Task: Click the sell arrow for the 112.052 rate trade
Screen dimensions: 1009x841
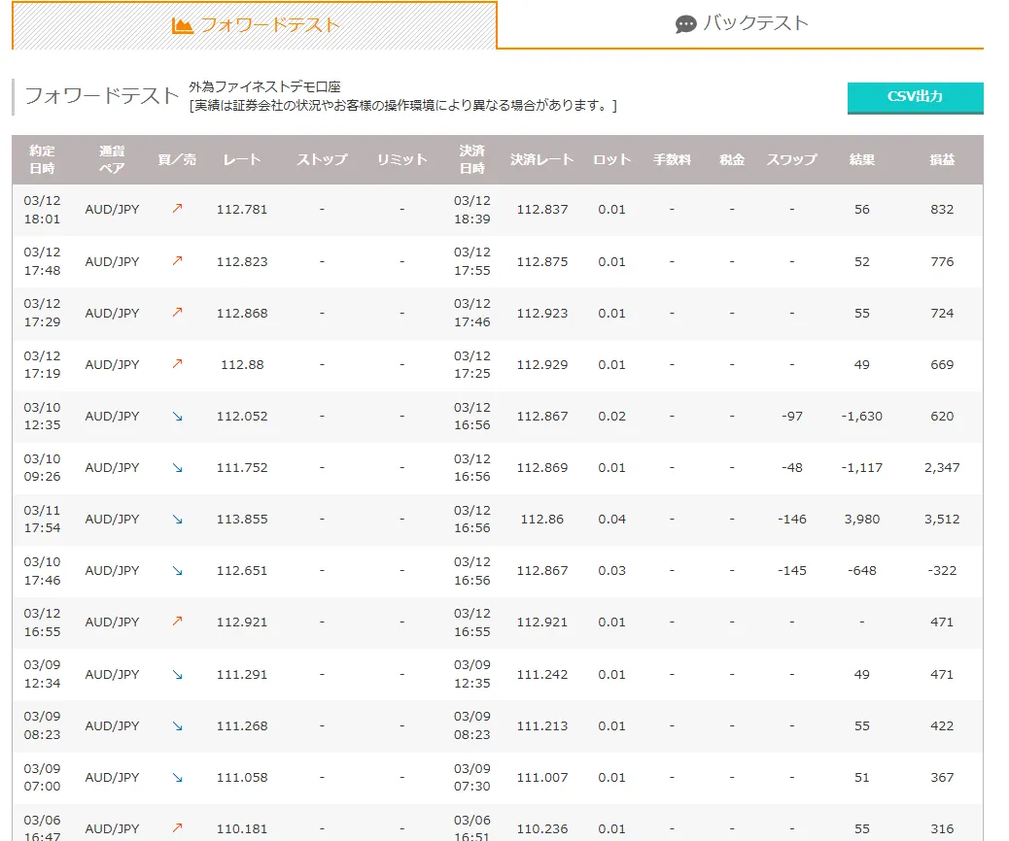Action: click(177, 416)
